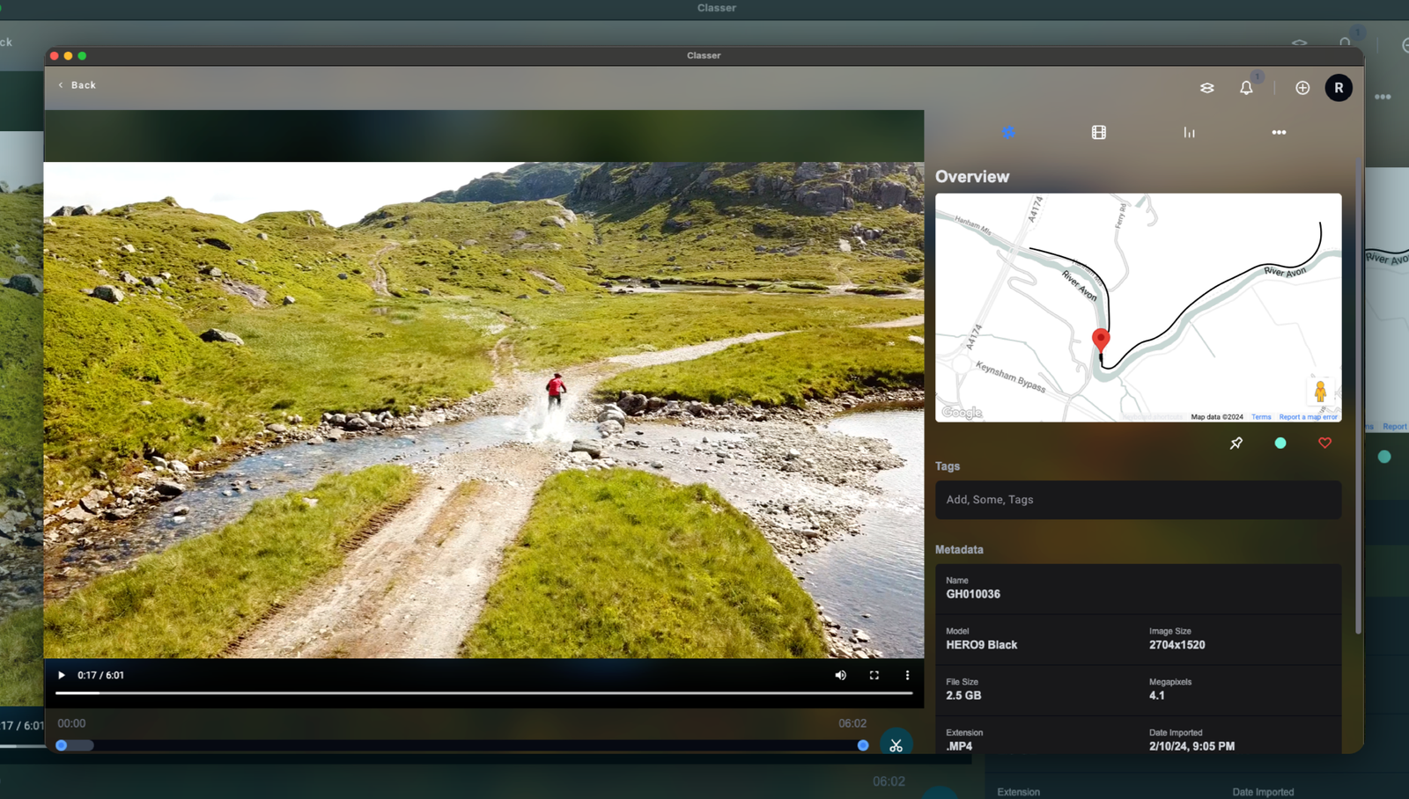Image resolution: width=1409 pixels, height=799 pixels.
Task: Play the video
Action: tap(62, 676)
